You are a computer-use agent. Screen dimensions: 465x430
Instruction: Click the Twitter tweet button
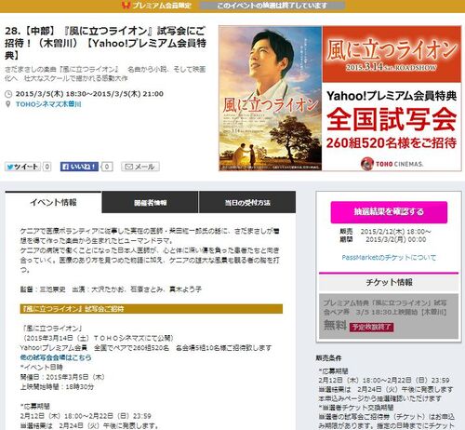pyautogui.click(x=22, y=167)
